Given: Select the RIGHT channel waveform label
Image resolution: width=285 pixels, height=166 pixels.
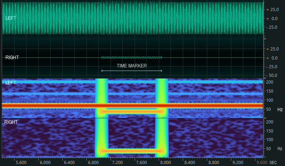Looking at the screenshot, I should [x=12, y=58].
